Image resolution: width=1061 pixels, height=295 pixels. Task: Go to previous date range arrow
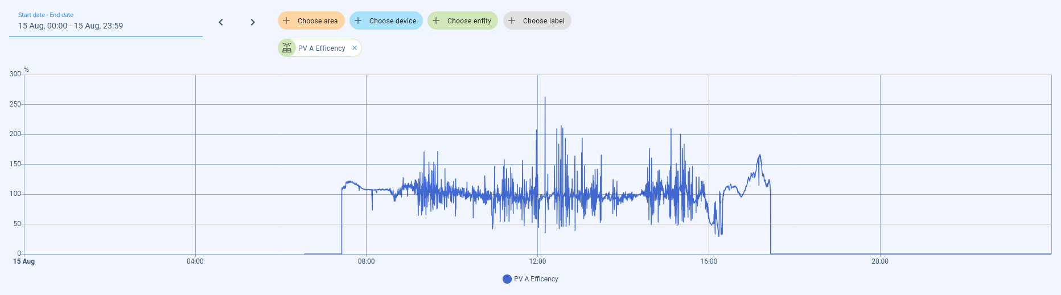point(221,22)
